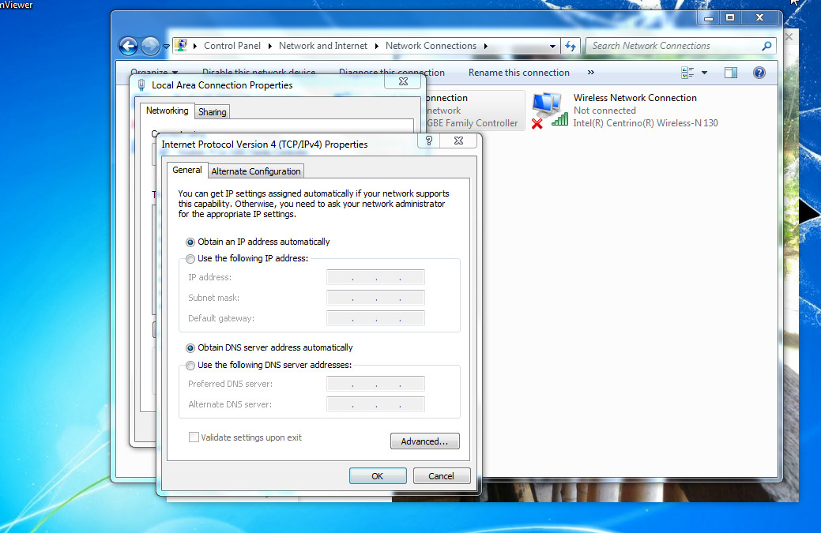Click "Rename this connection" in the toolbar

pyautogui.click(x=519, y=72)
